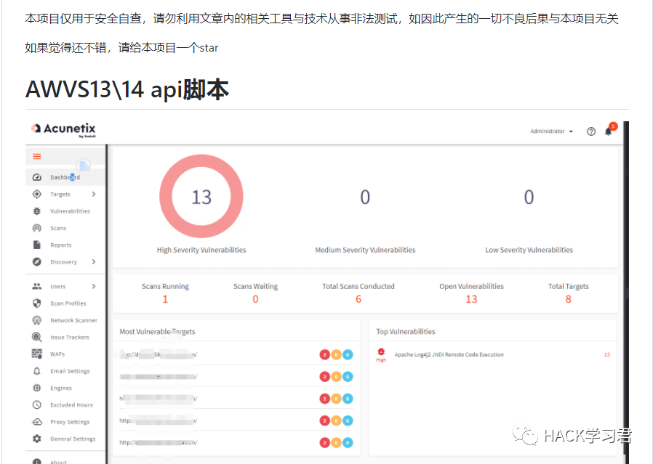Click the Open Vulnerabilities value 13
Screen dimensions: 653x464
(471, 299)
